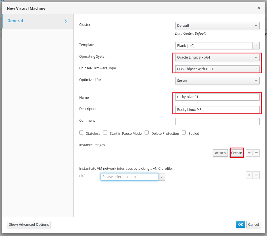The width and height of the screenshot is (267, 236).
Task: Focus the Name input field
Action: point(217,97)
